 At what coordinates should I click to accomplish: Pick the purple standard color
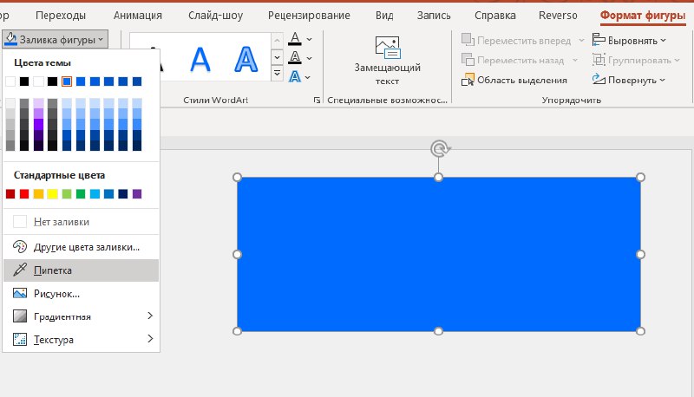point(137,193)
